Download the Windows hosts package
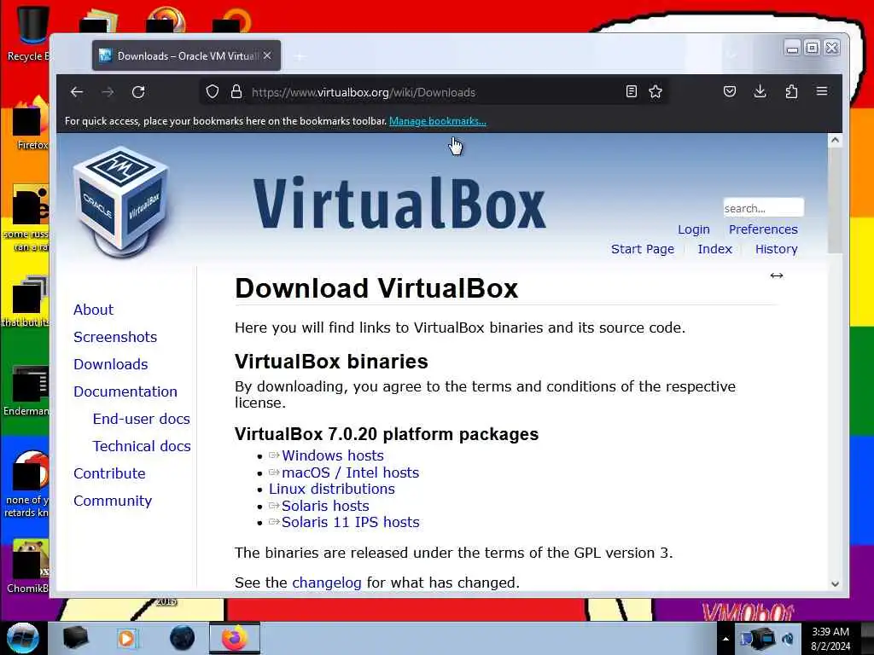Image resolution: width=874 pixels, height=655 pixels. (332, 455)
